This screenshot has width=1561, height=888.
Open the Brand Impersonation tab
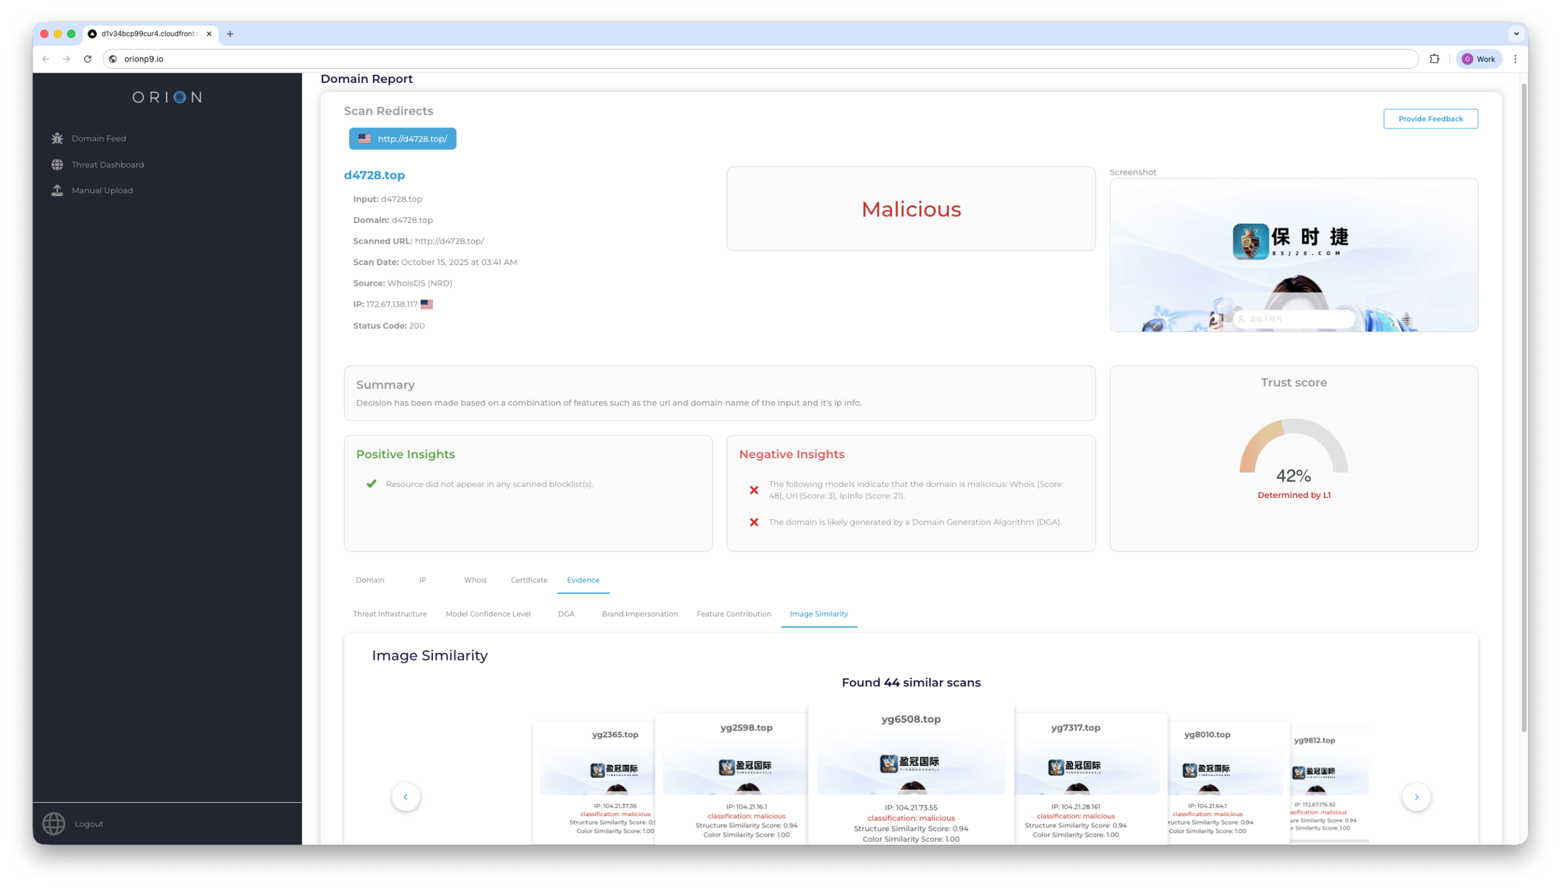pyautogui.click(x=639, y=614)
